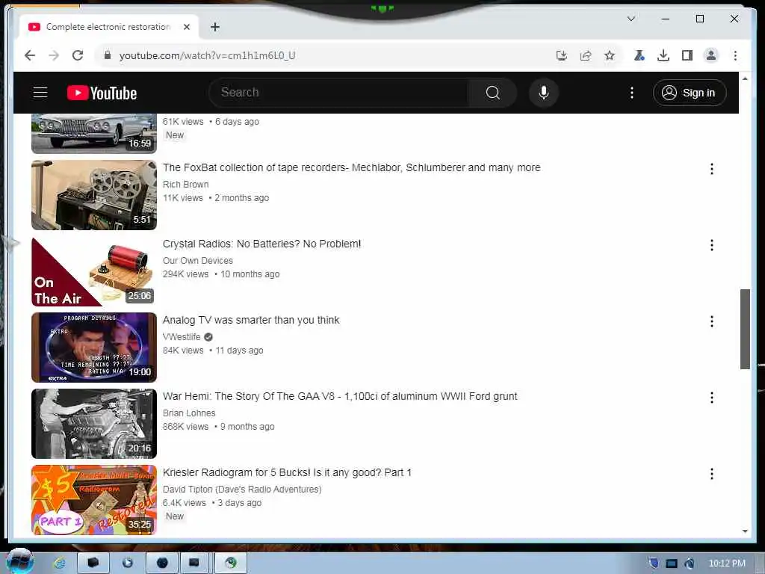Image resolution: width=765 pixels, height=574 pixels.
Task: Click the scrollbar down arrow
Action: tap(745, 531)
